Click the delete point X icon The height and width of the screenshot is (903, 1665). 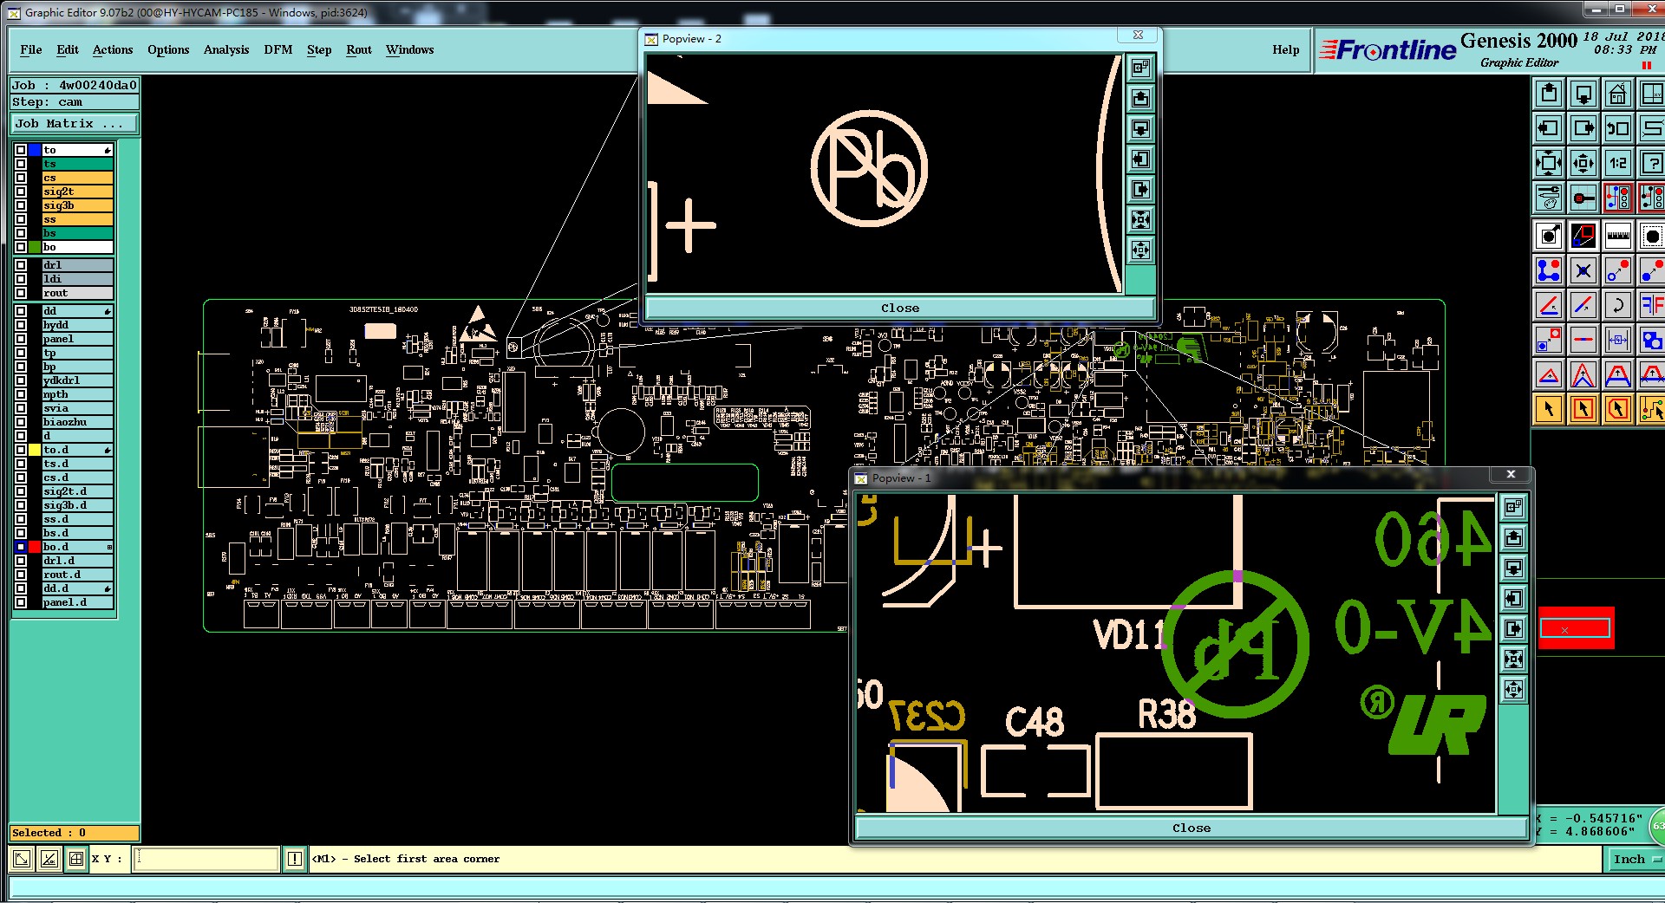(x=1583, y=270)
